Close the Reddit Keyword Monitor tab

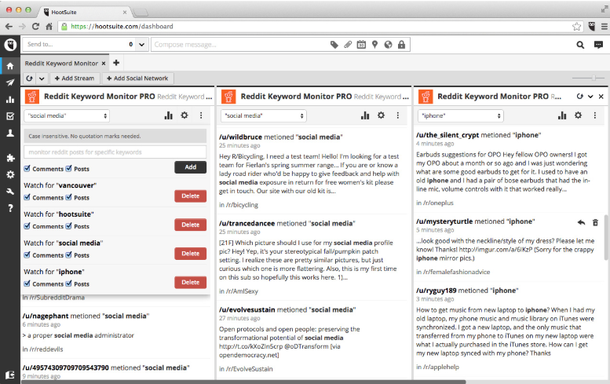coord(104,64)
